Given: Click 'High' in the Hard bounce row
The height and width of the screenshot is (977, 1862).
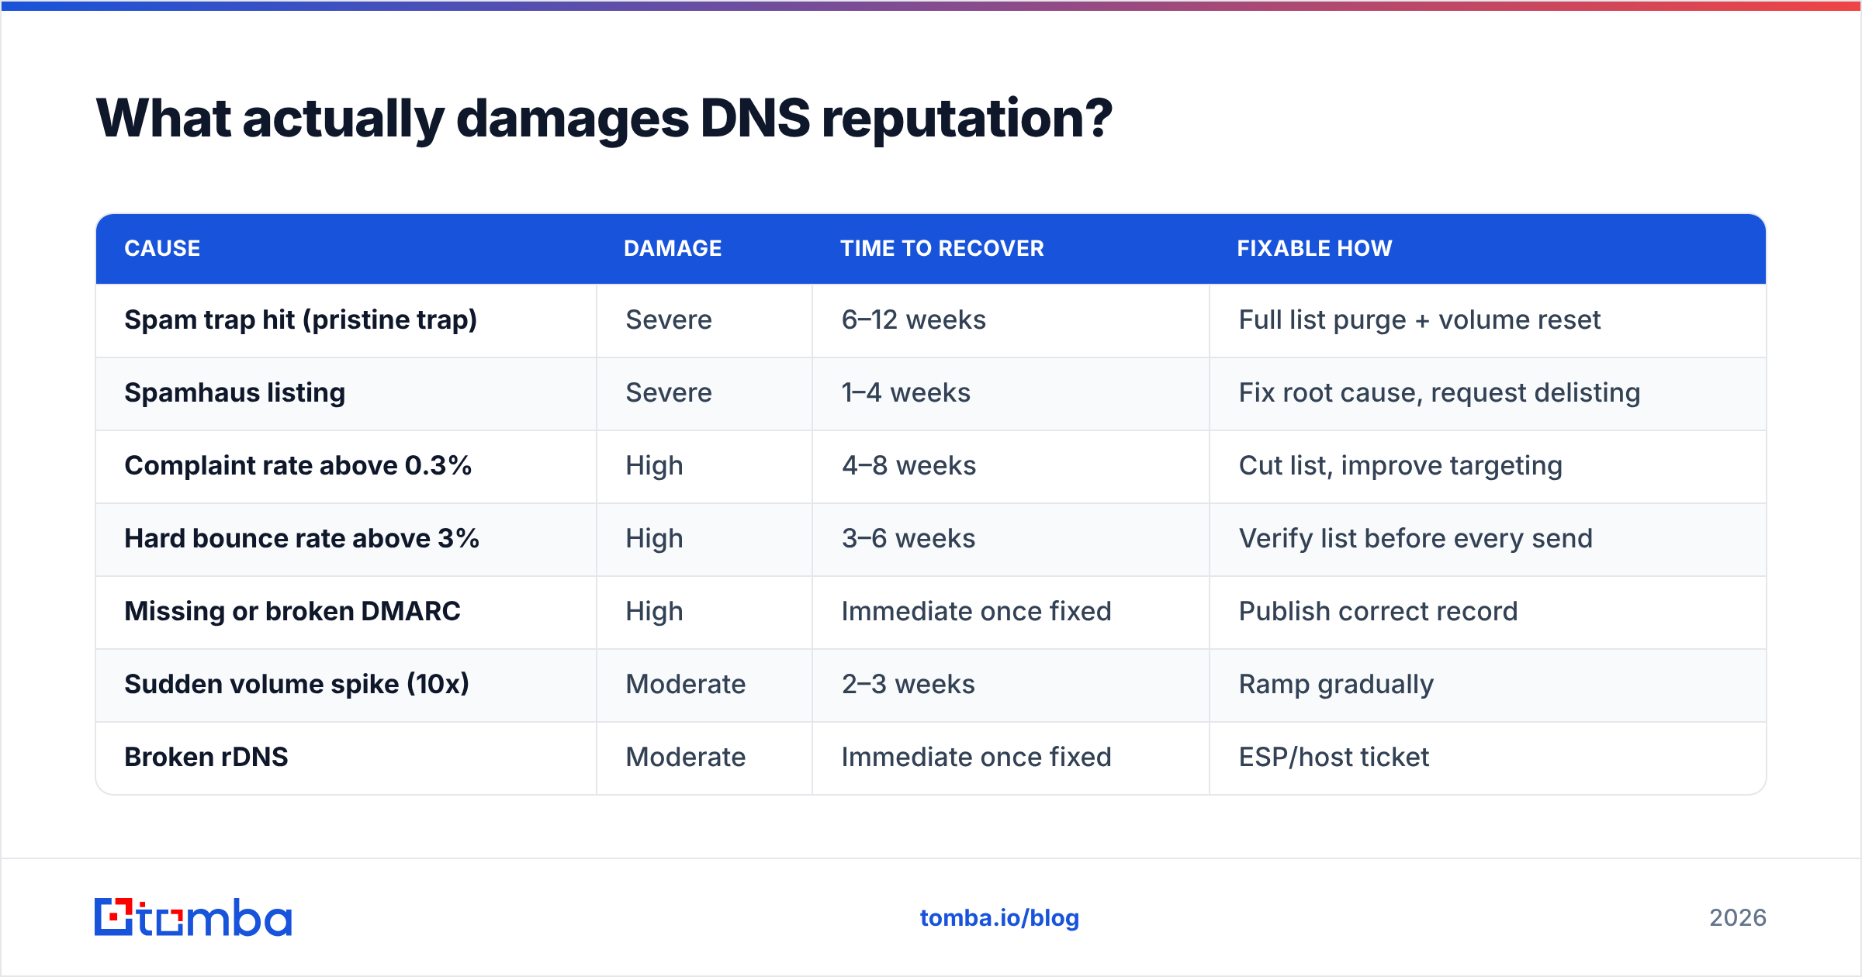Looking at the screenshot, I should [x=654, y=539].
